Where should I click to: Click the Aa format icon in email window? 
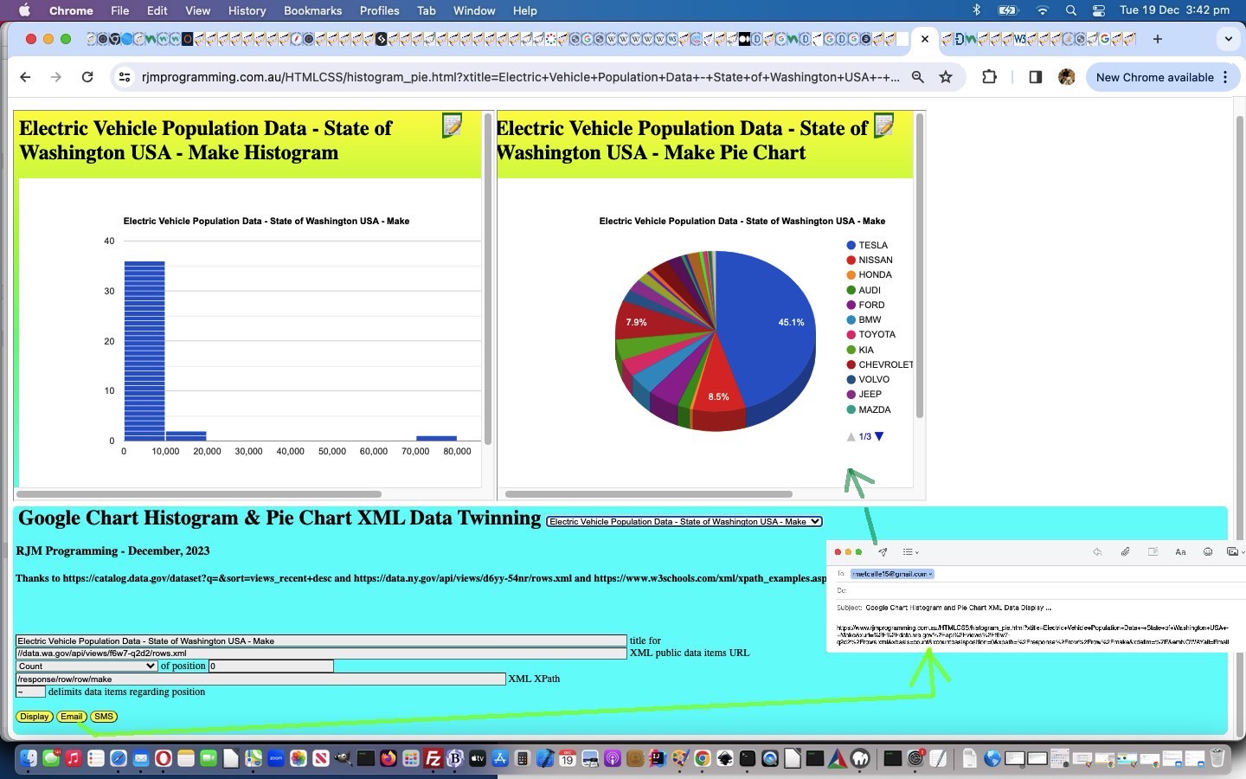coord(1180,551)
